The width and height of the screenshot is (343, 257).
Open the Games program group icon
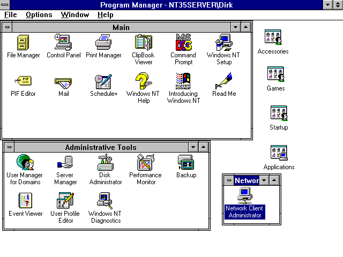pos(275,74)
